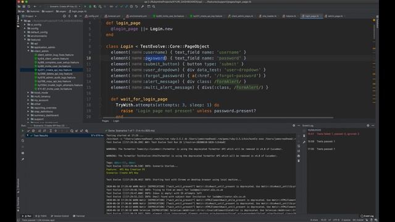This screenshot has width=395, height=222.
Task: Expand the default_config folder
Action: pyautogui.click(x=25, y=32)
